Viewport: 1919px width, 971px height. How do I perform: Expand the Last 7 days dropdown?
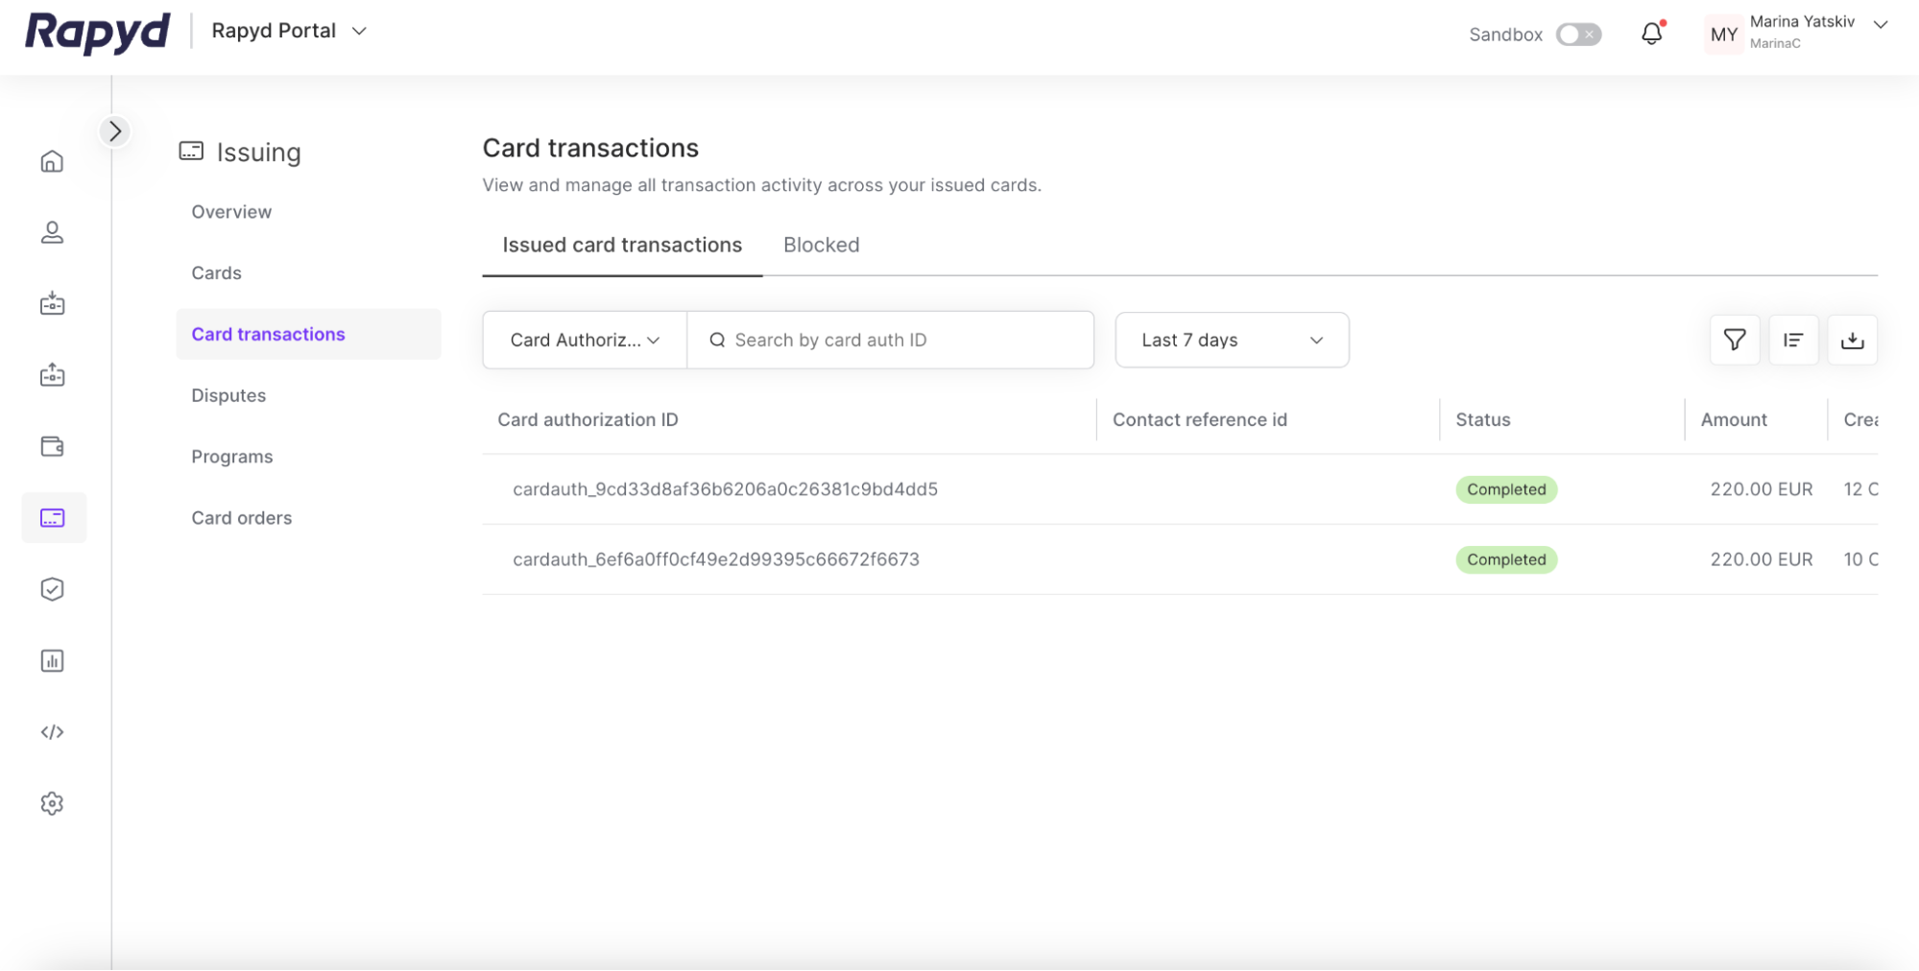point(1232,340)
